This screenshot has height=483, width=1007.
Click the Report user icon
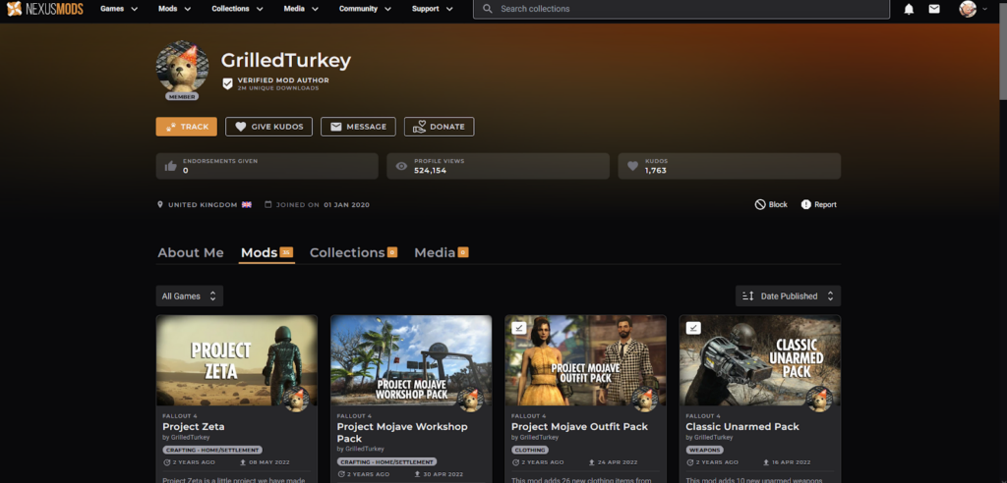tap(806, 204)
